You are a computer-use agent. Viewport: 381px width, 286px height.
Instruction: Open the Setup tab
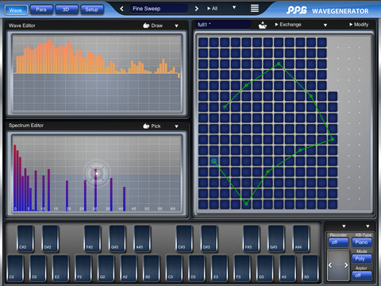pos(91,10)
